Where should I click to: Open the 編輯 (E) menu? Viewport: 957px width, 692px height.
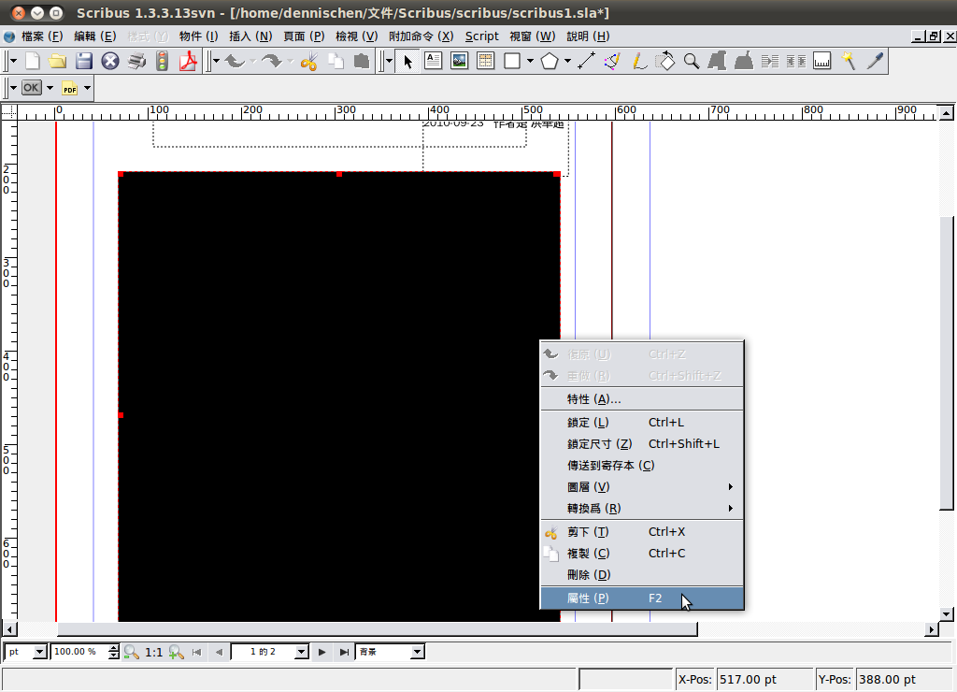tap(95, 36)
